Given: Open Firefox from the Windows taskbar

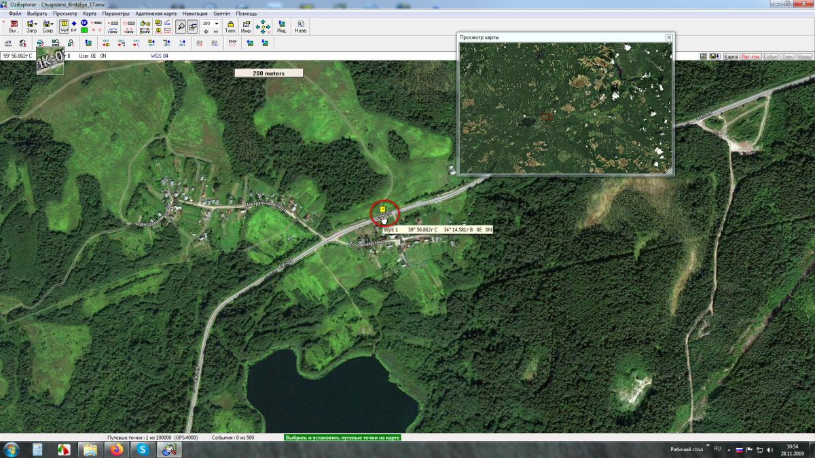Looking at the screenshot, I should click(117, 449).
